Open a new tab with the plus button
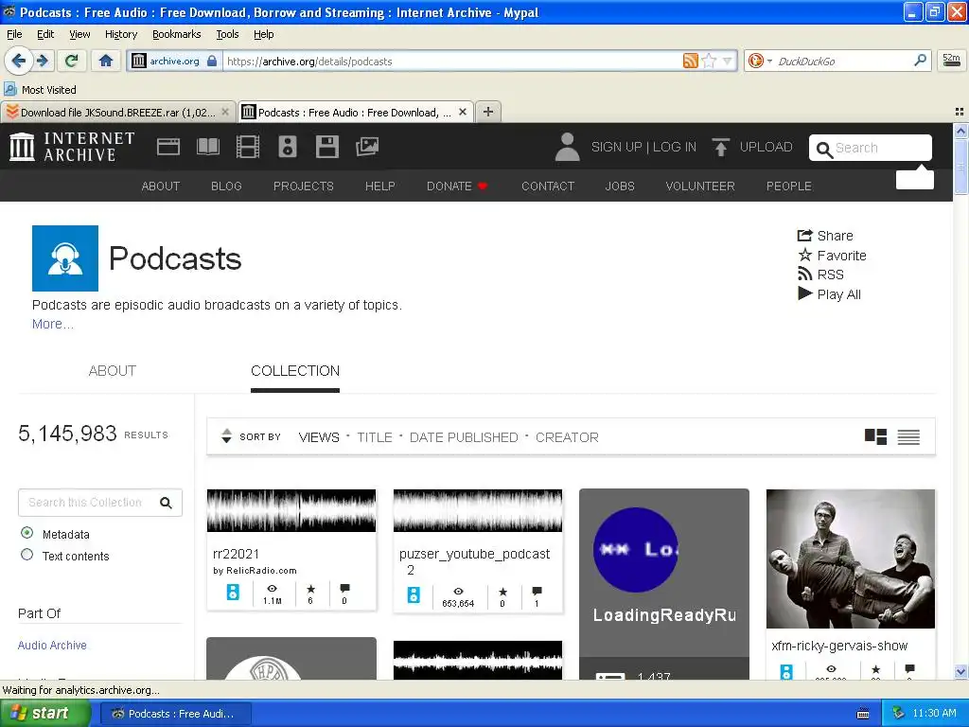 pos(488,112)
